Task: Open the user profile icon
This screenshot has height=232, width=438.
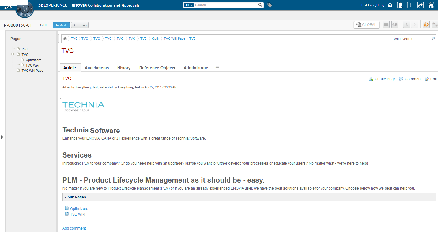Action: pos(400,5)
